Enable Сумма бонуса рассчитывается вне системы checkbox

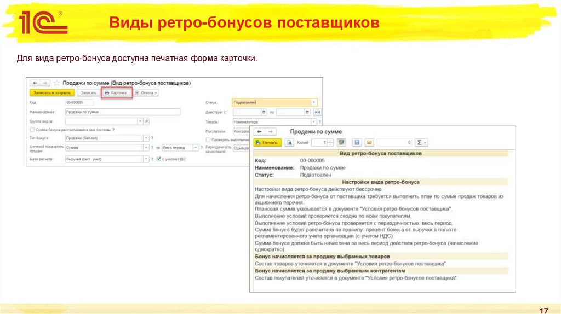coord(32,130)
